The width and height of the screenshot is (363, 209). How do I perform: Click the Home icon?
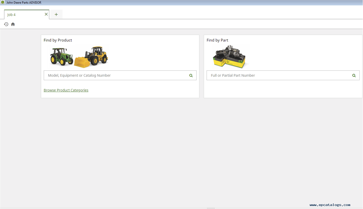pos(13,24)
